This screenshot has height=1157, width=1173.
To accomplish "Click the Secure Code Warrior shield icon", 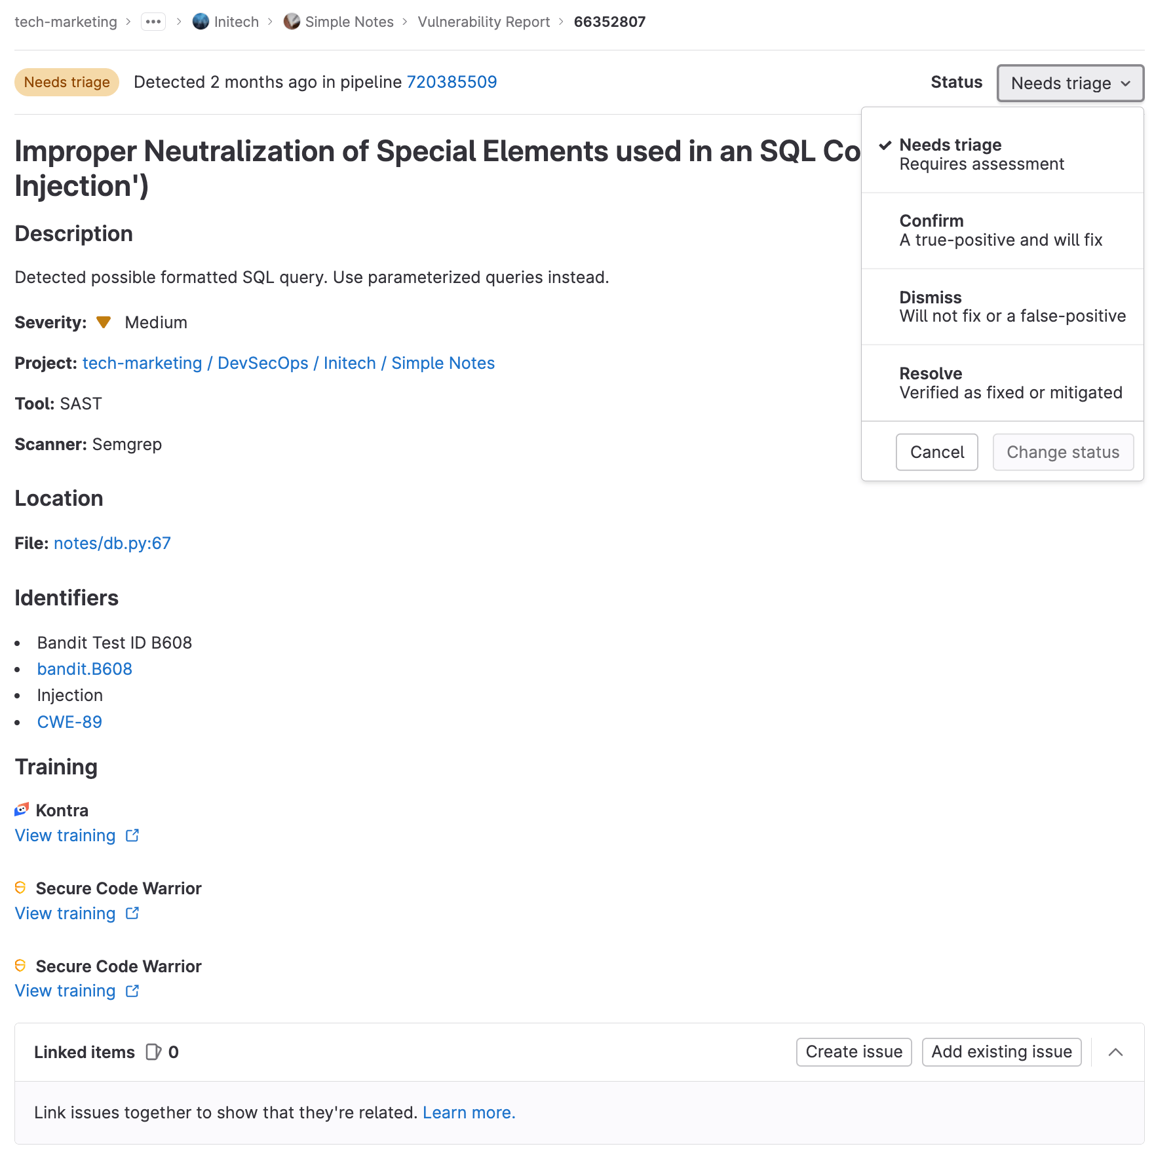I will (20, 888).
